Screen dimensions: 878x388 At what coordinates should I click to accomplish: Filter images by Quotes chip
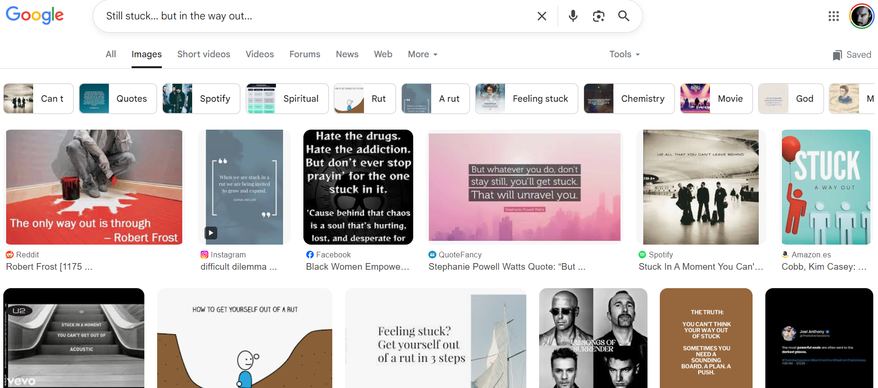118,98
